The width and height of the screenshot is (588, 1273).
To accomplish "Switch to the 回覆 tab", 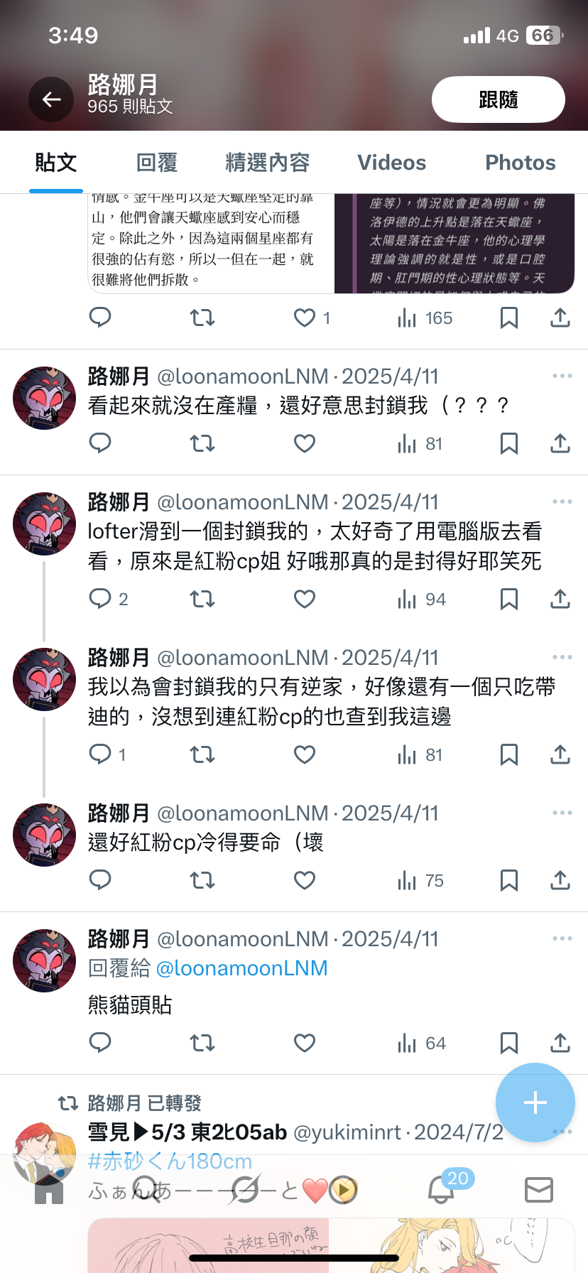I will 157,163.
